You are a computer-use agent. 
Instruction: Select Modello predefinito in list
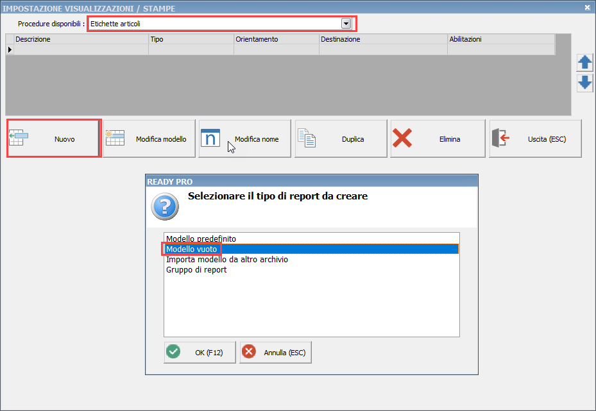[311, 239]
